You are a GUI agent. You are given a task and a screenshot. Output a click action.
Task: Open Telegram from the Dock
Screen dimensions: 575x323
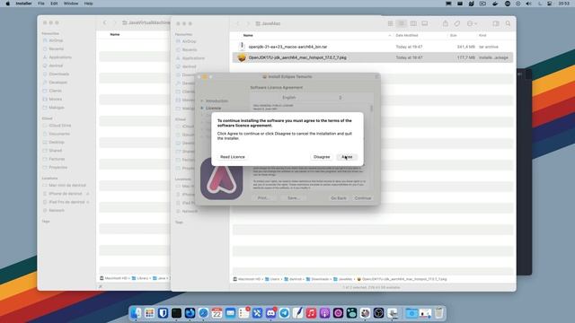point(284,313)
